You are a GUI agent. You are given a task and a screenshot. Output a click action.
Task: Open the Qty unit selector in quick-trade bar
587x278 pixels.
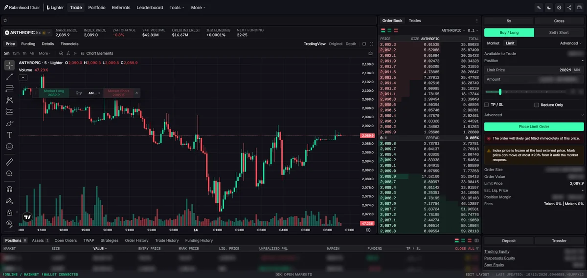click(x=94, y=93)
